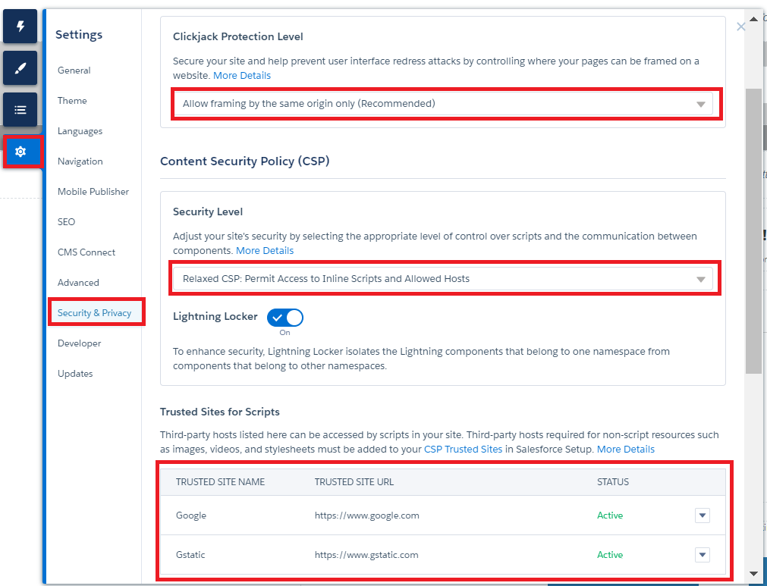Image resolution: width=767 pixels, height=586 pixels.
Task: Open the Page Structure list panel
Action: pos(20,109)
